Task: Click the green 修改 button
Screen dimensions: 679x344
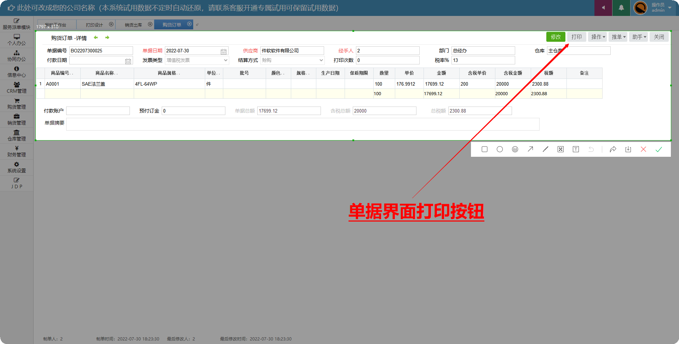Action: (x=556, y=37)
